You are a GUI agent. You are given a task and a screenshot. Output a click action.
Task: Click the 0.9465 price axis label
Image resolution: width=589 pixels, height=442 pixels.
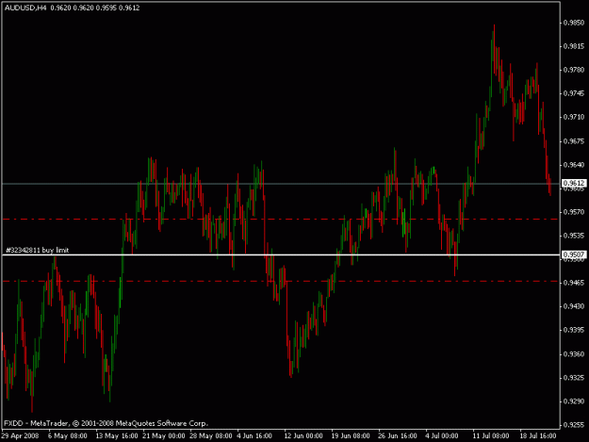click(574, 283)
